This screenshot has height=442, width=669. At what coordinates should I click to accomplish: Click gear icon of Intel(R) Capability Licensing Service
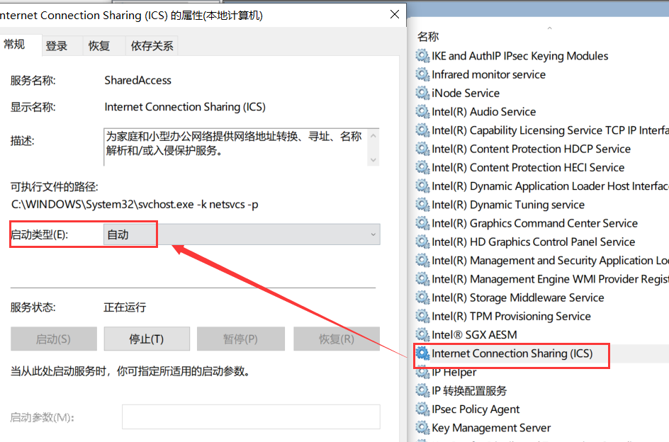pos(422,130)
